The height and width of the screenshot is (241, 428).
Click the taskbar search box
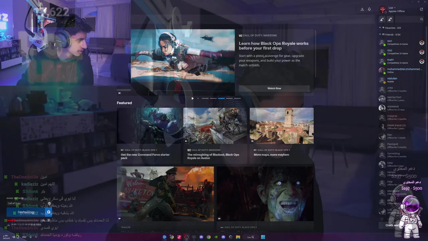pyautogui.click(x=251, y=237)
